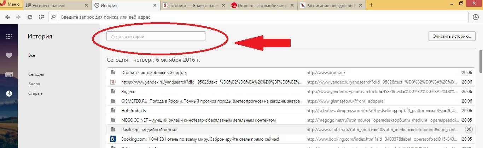Filter history by Вчера

[34, 84]
